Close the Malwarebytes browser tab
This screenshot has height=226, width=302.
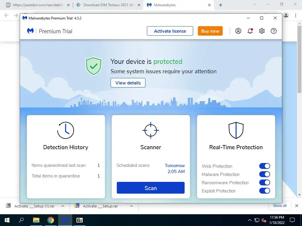pos(209,5)
